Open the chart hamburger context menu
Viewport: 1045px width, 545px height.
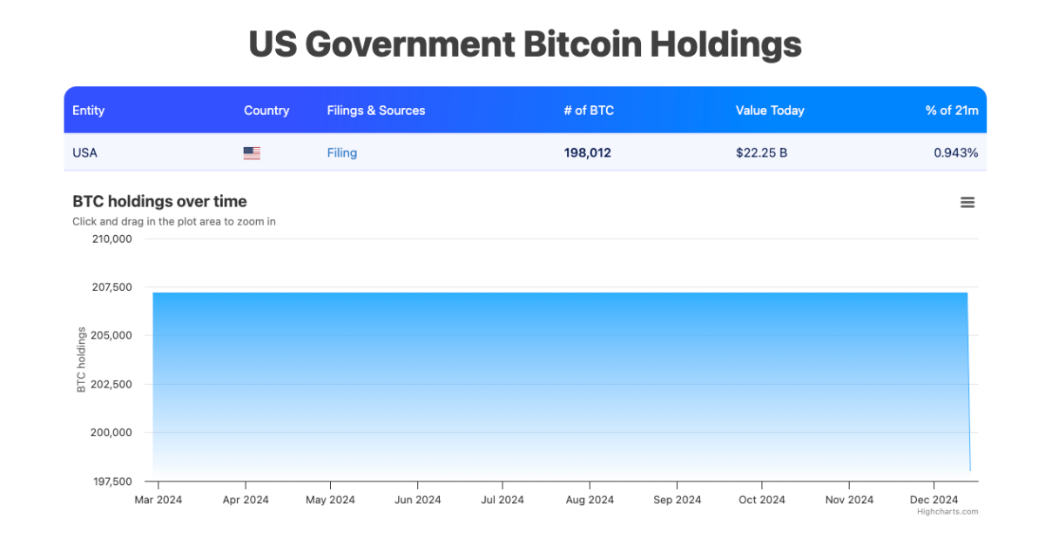coord(967,202)
